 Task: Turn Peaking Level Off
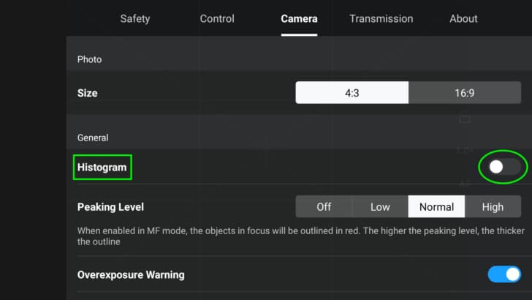324,206
